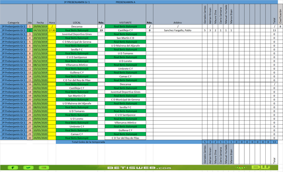Select 'C U D Santiponce' in the 24/11/2019 row
The height and width of the screenshot is (172, 283).
click(77, 57)
